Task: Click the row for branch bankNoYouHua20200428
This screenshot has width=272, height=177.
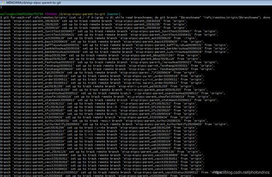Action: [x=114, y=52]
